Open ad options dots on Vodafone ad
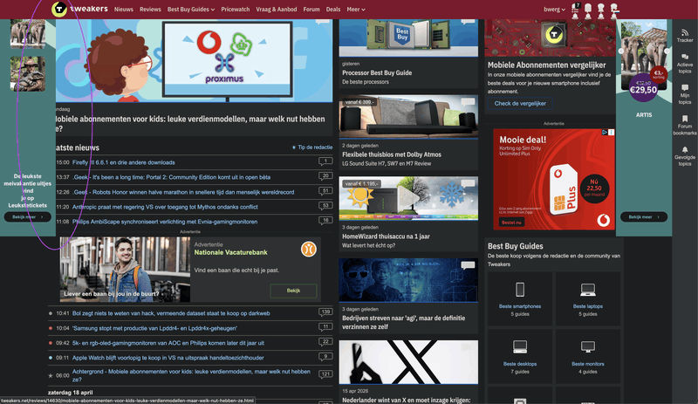The height and width of the screenshot is (404, 698). 612,133
